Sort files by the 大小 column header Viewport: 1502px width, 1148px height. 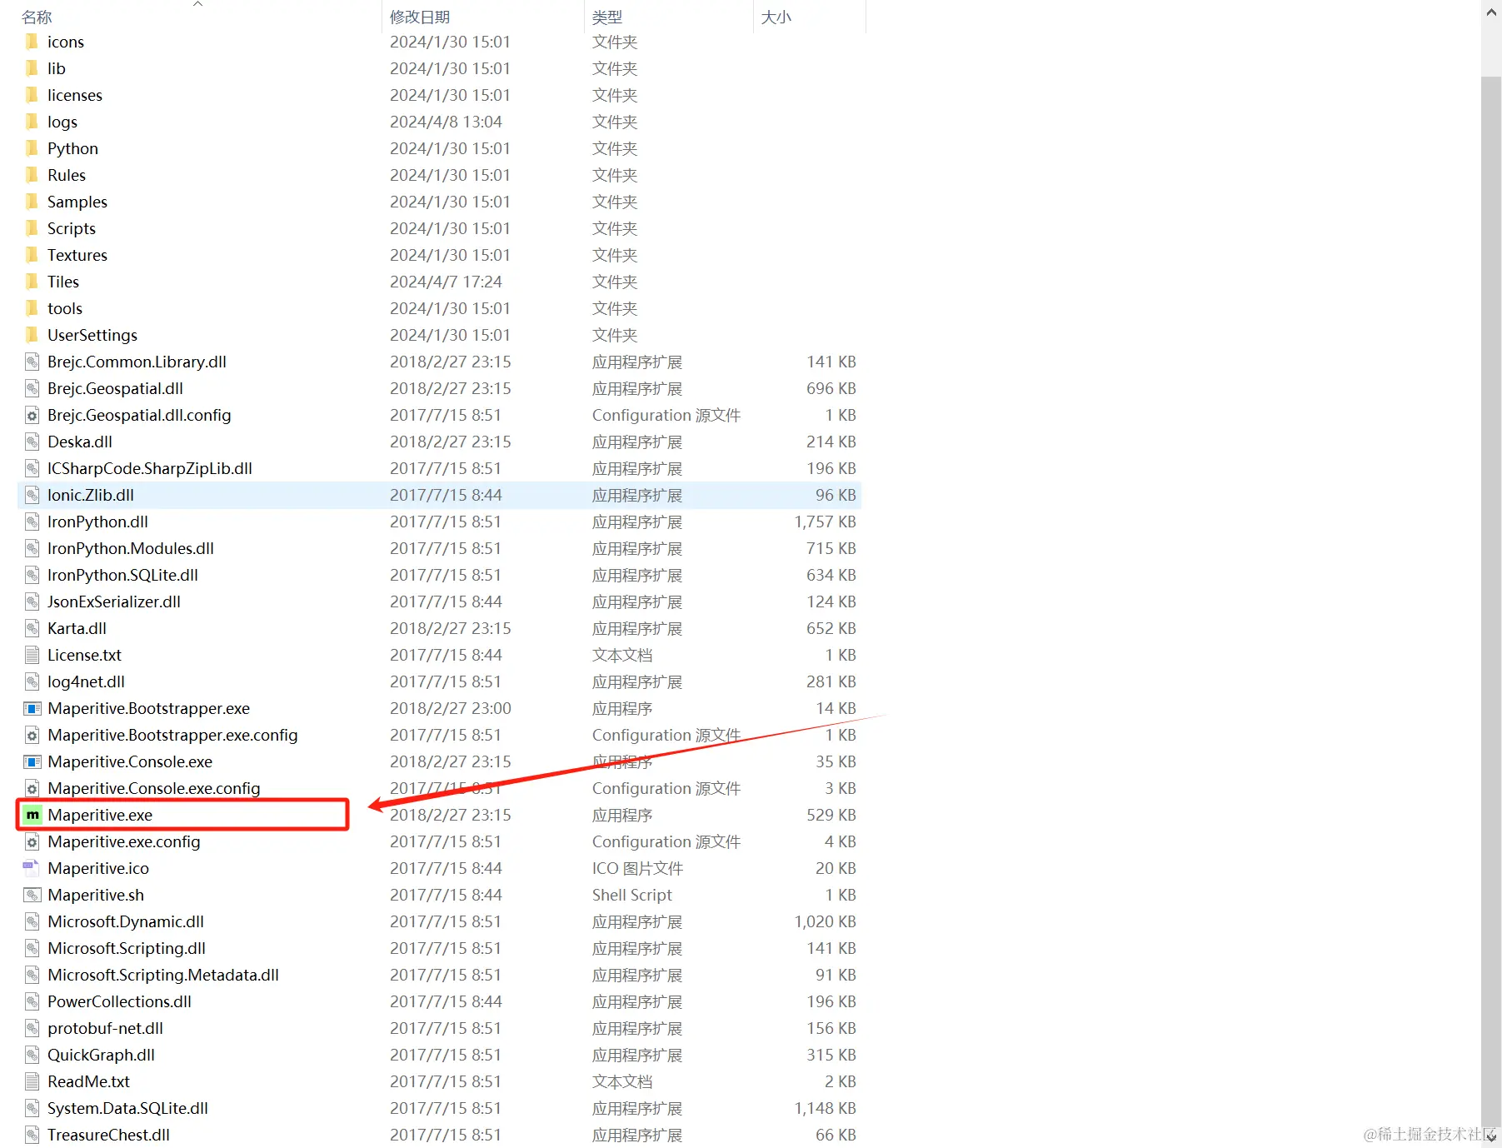(776, 17)
